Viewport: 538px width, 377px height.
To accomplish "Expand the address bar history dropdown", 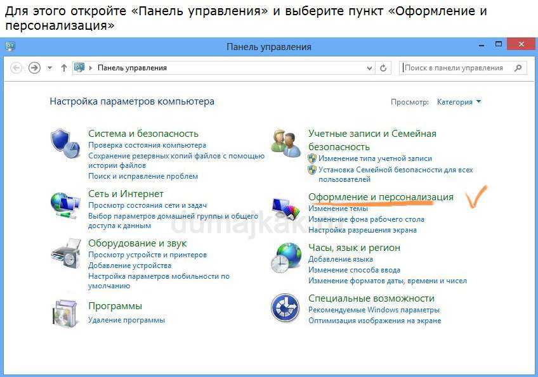I will [370, 68].
